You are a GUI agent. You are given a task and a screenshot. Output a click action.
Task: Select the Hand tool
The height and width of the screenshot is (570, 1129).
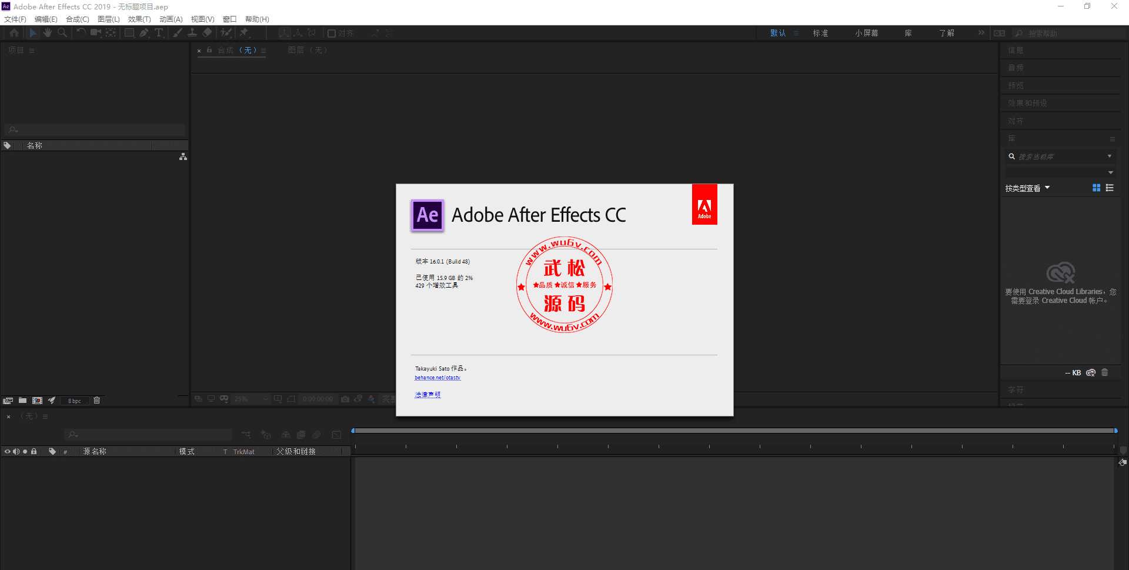[x=47, y=33]
